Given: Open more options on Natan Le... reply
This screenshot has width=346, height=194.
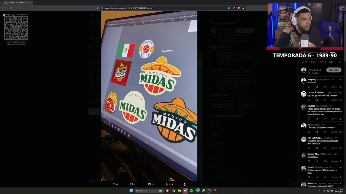Looking at the screenshot, I should [340, 183].
